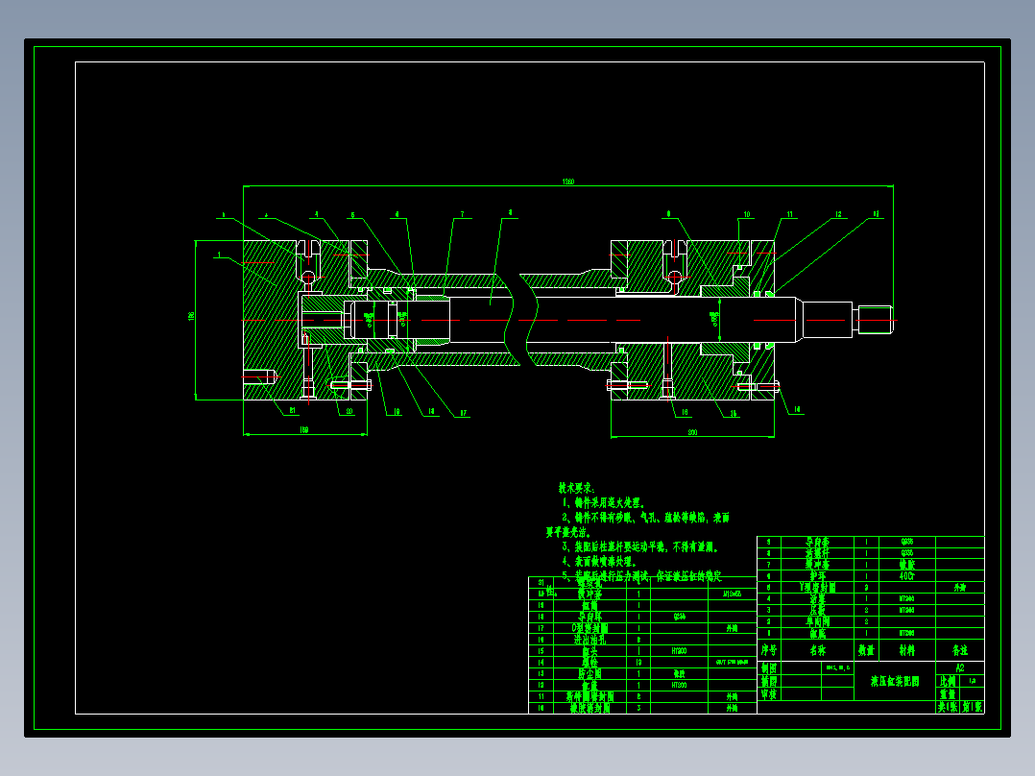The image size is (1035, 776).
Task: Click the Y型密封圈 part name cell
Action: coord(818,587)
